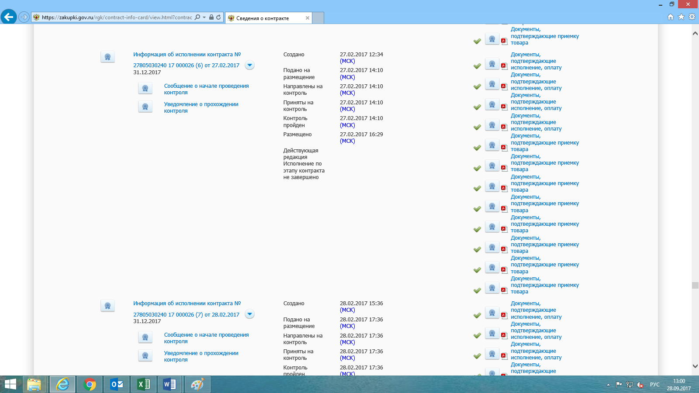The width and height of the screenshot is (699, 393).
Task: Select the 'Действующая редакция' text
Action: (301, 154)
